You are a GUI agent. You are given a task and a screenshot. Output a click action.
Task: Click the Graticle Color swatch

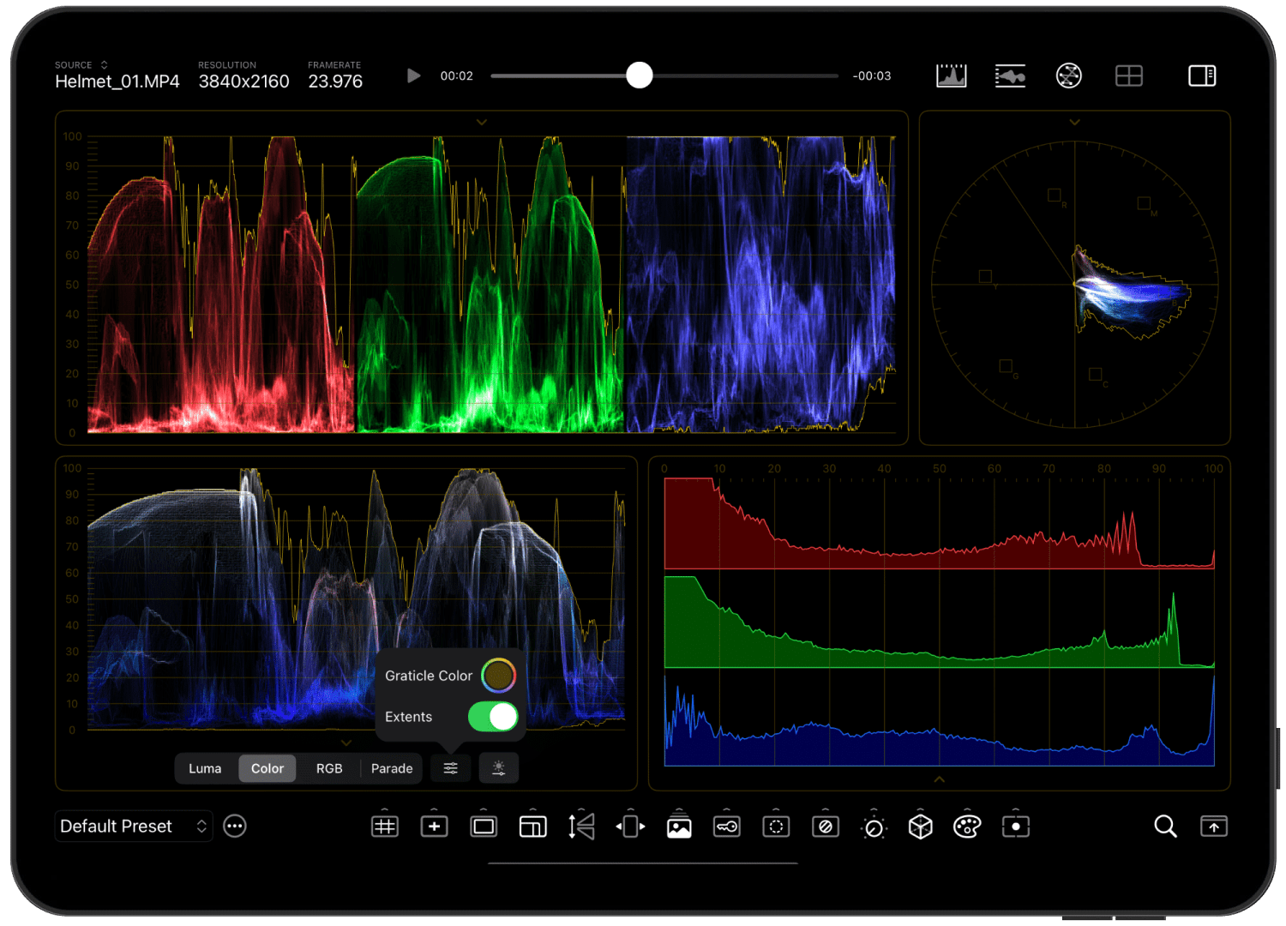(x=500, y=675)
